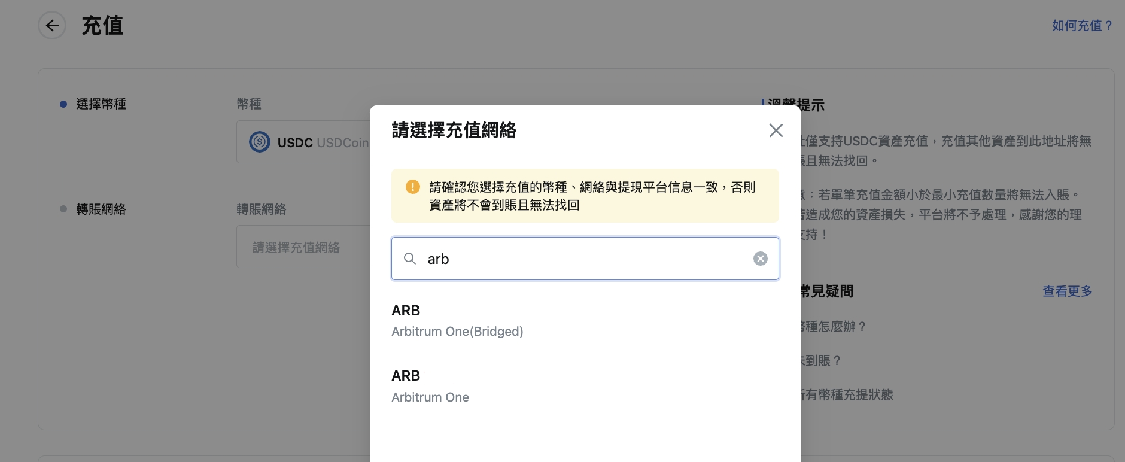Open the 如何充值？ help link
Image resolution: width=1125 pixels, height=462 pixels.
point(1082,26)
